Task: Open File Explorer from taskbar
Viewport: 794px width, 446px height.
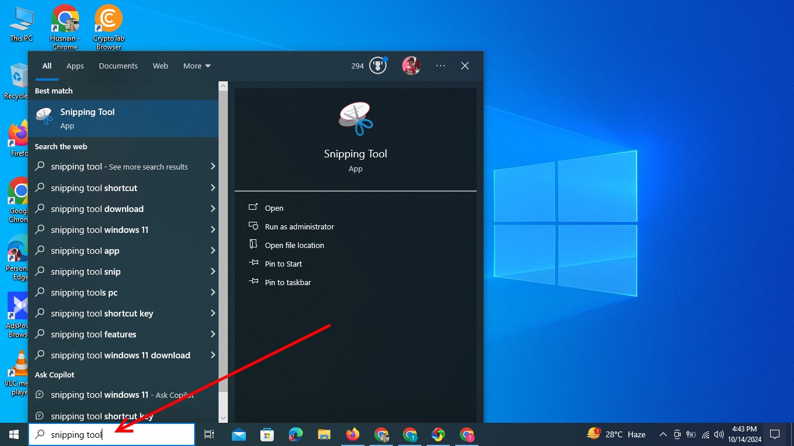Action: click(x=324, y=434)
